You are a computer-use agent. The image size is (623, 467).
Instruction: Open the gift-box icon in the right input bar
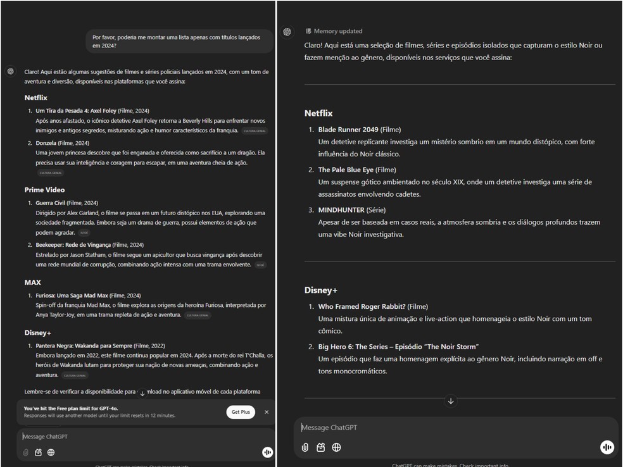[x=320, y=447]
